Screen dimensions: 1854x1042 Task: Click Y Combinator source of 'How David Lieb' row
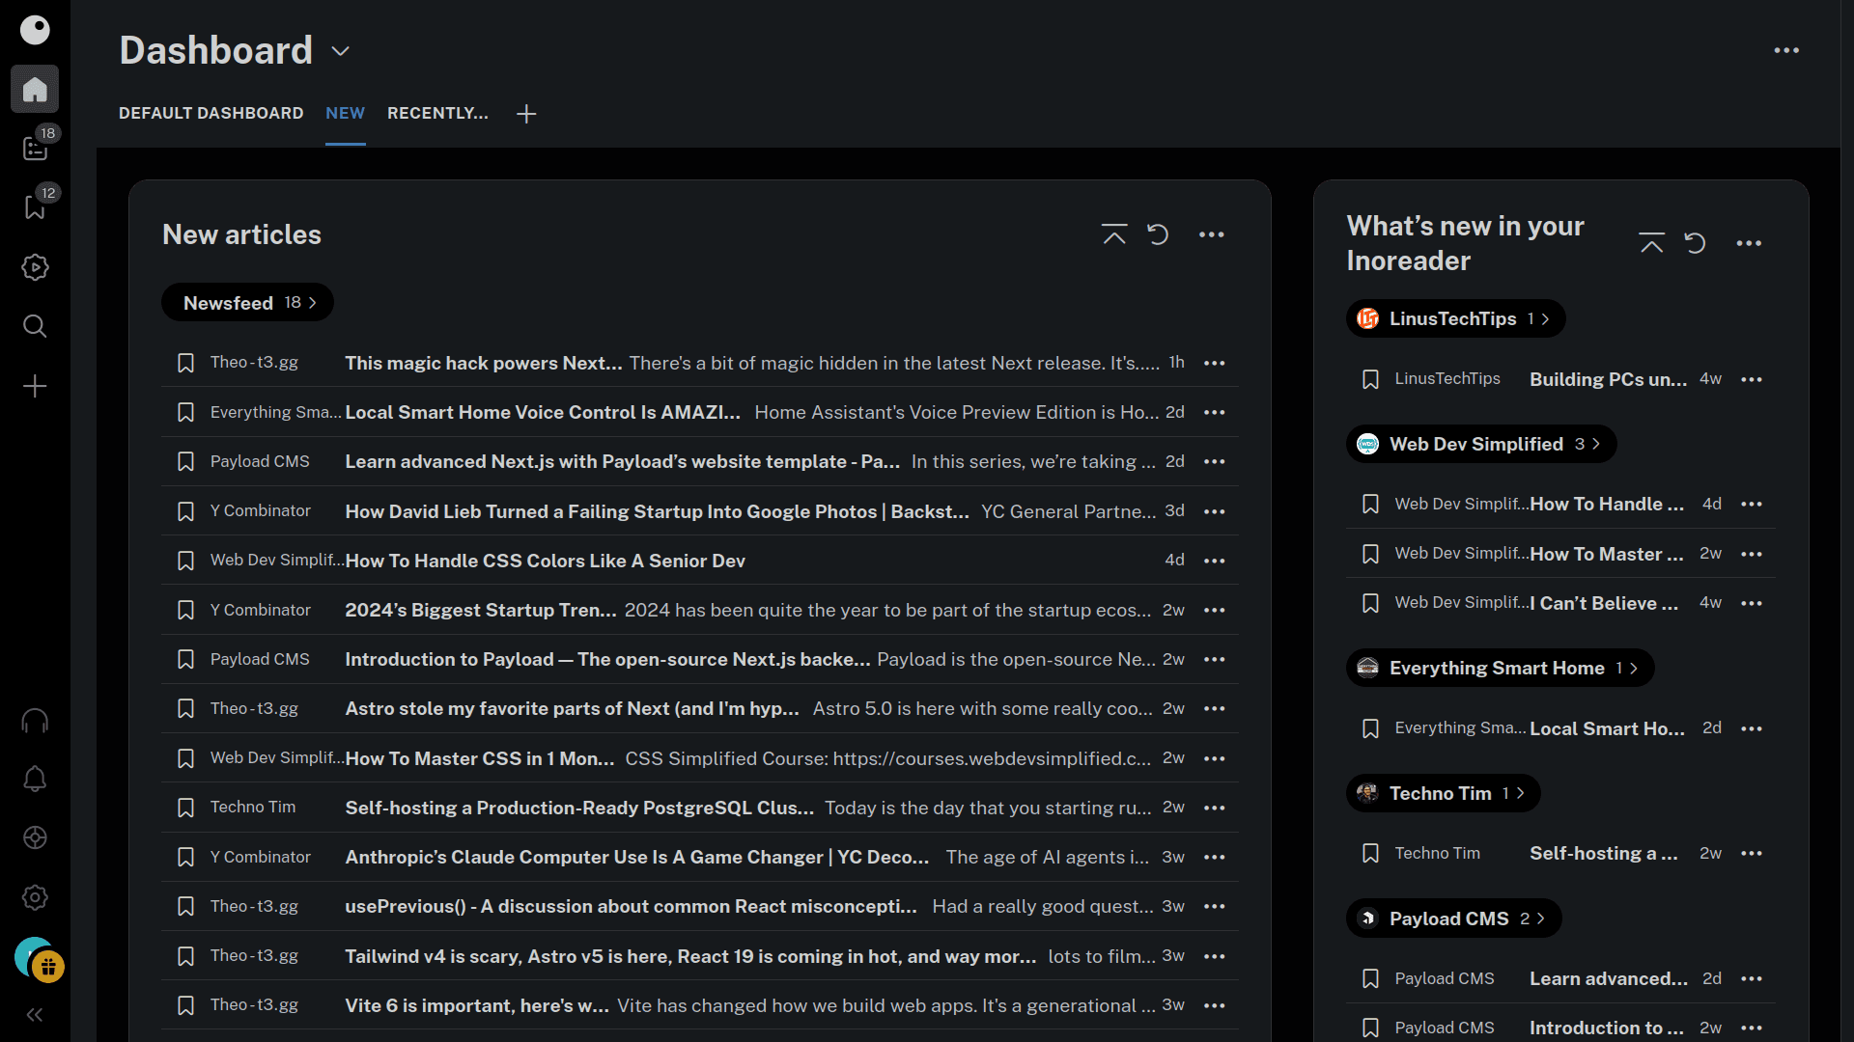click(261, 510)
